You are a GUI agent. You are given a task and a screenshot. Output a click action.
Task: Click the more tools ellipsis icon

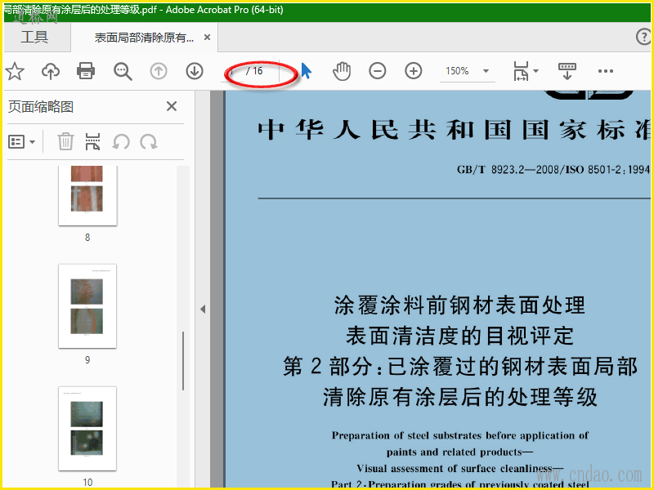point(605,71)
